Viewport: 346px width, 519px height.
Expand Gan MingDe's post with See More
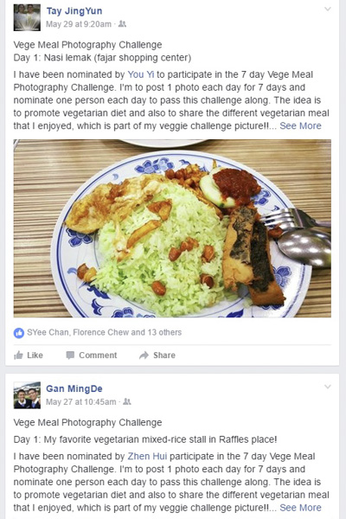click(300, 508)
